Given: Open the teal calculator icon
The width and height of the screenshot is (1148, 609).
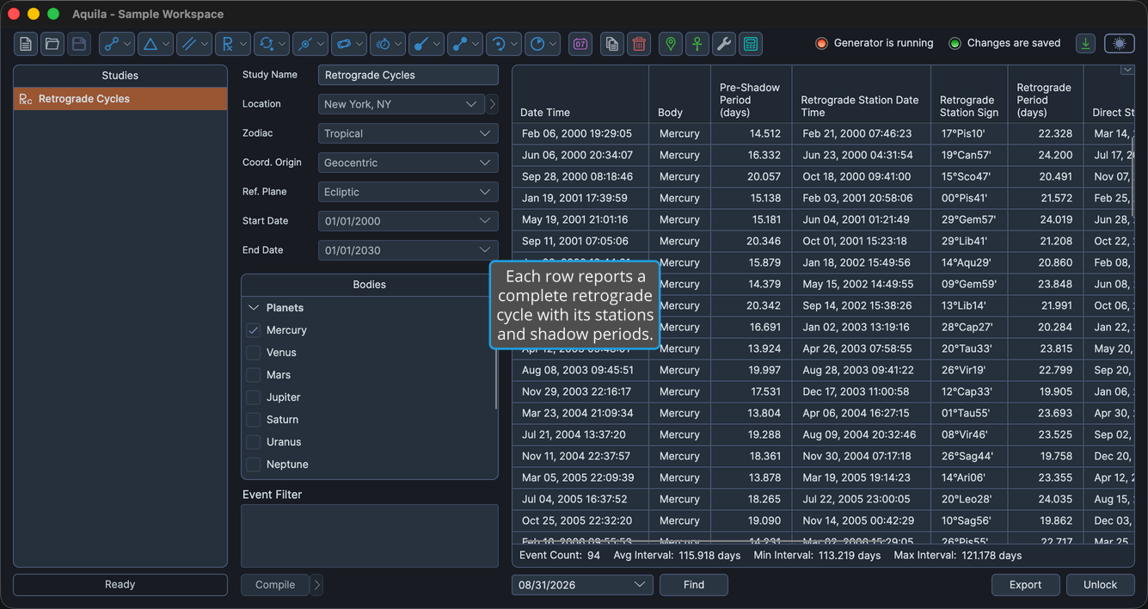Looking at the screenshot, I should [751, 44].
